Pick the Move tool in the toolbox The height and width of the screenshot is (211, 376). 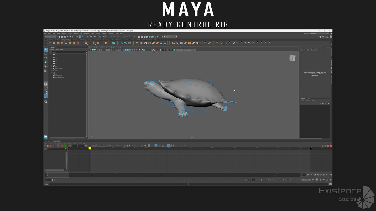[x=46, y=62]
